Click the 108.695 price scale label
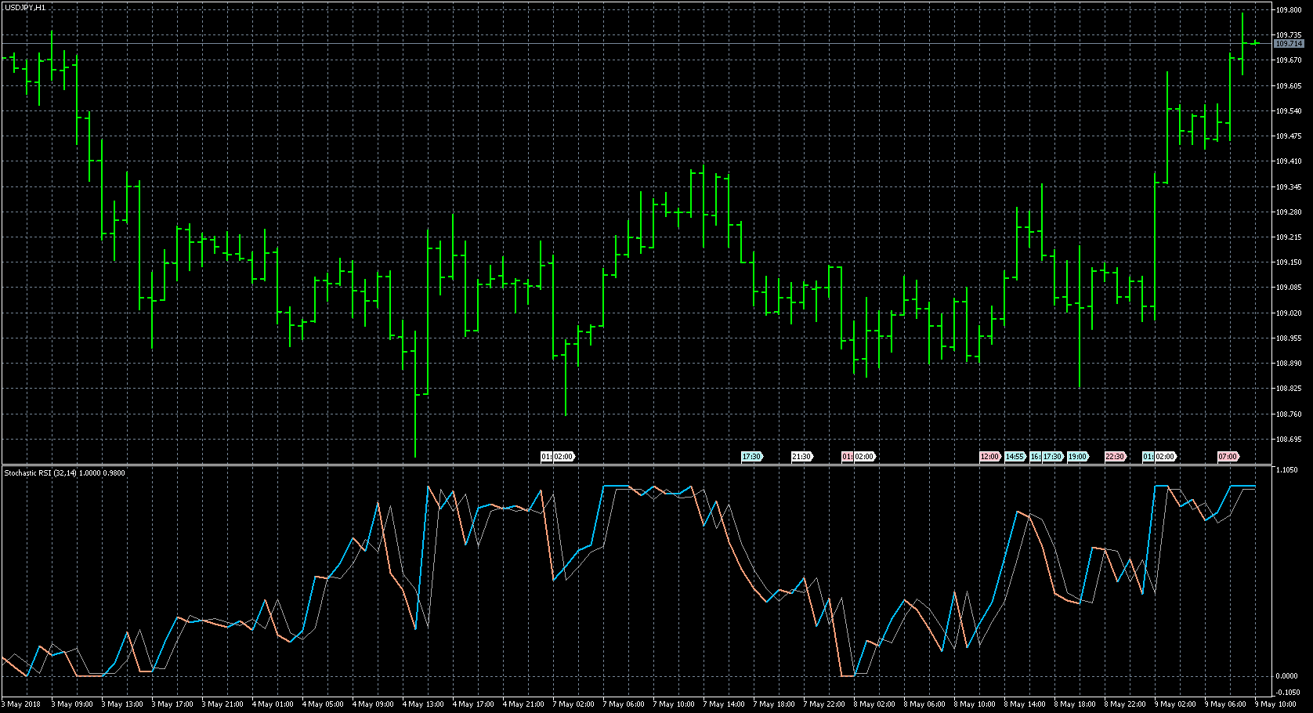Viewport: 1313px width, 713px height. tap(1289, 440)
